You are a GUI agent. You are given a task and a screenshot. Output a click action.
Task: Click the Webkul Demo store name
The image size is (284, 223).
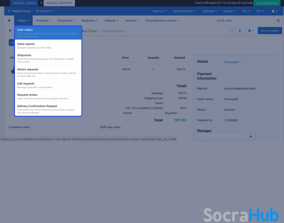(x=21, y=11)
